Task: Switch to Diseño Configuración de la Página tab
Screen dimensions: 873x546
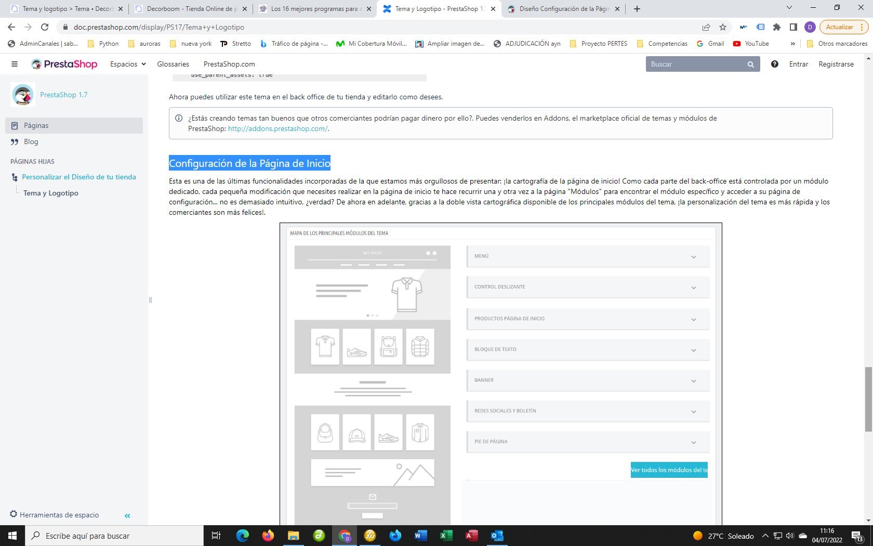Action: tap(564, 9)
